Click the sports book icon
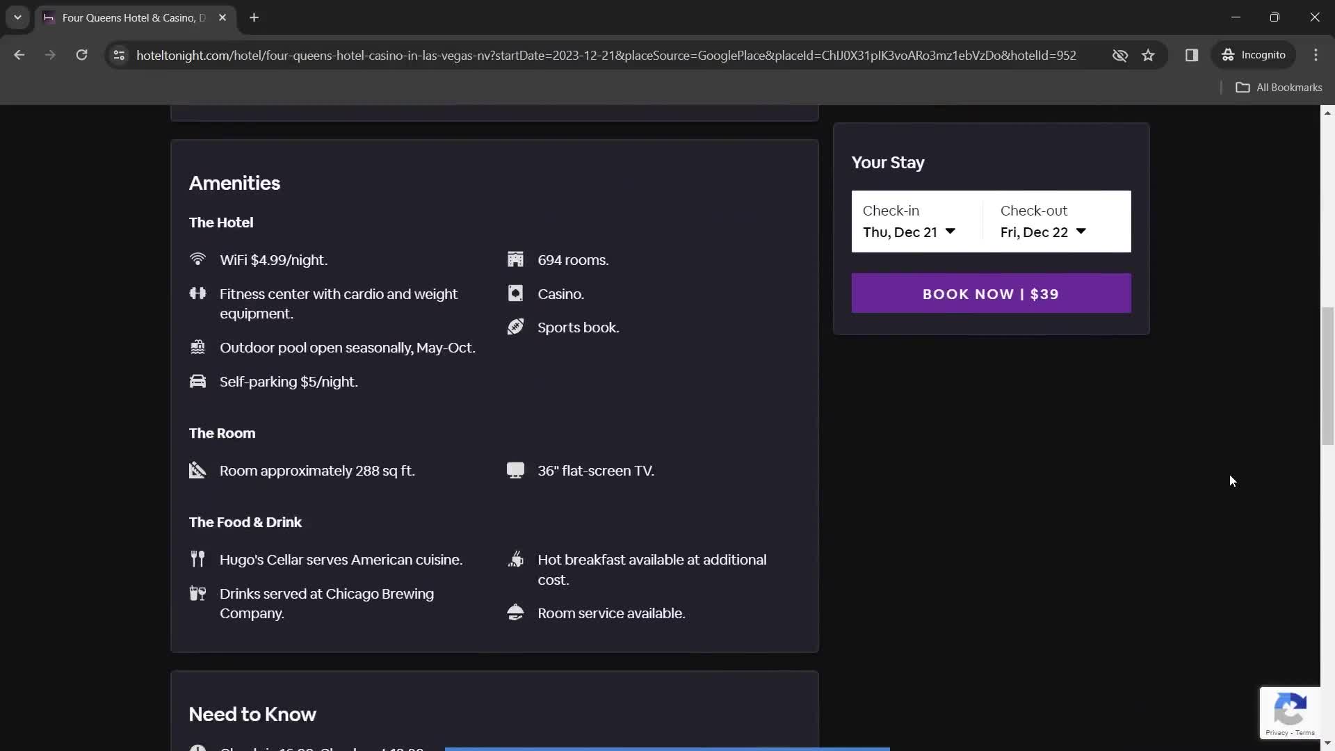 (x=515, y=328)
